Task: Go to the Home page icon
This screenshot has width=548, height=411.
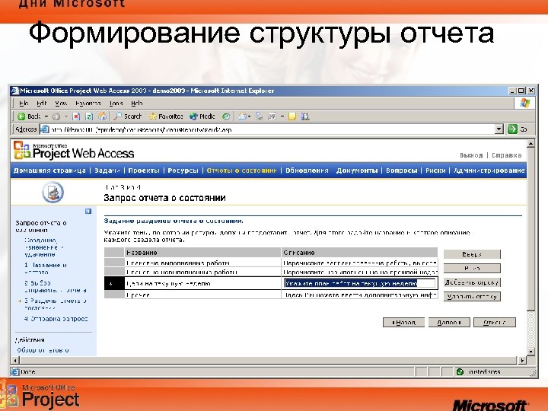Action: [x=102, y=116]
